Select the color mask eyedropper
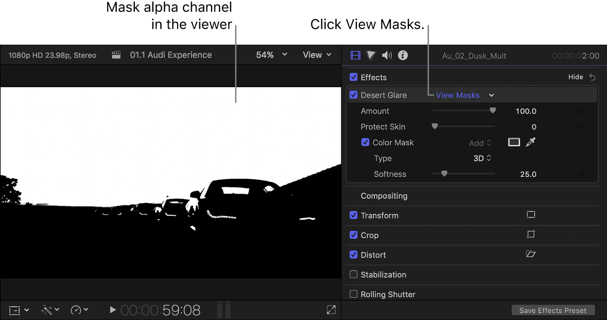 point(531,142)
